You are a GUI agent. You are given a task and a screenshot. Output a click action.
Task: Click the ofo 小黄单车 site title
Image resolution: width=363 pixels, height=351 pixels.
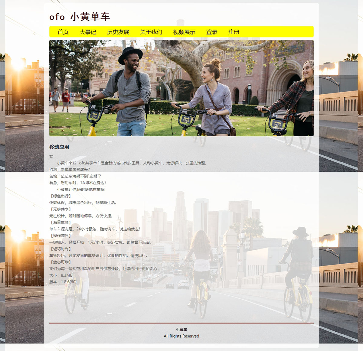(80, 17)
